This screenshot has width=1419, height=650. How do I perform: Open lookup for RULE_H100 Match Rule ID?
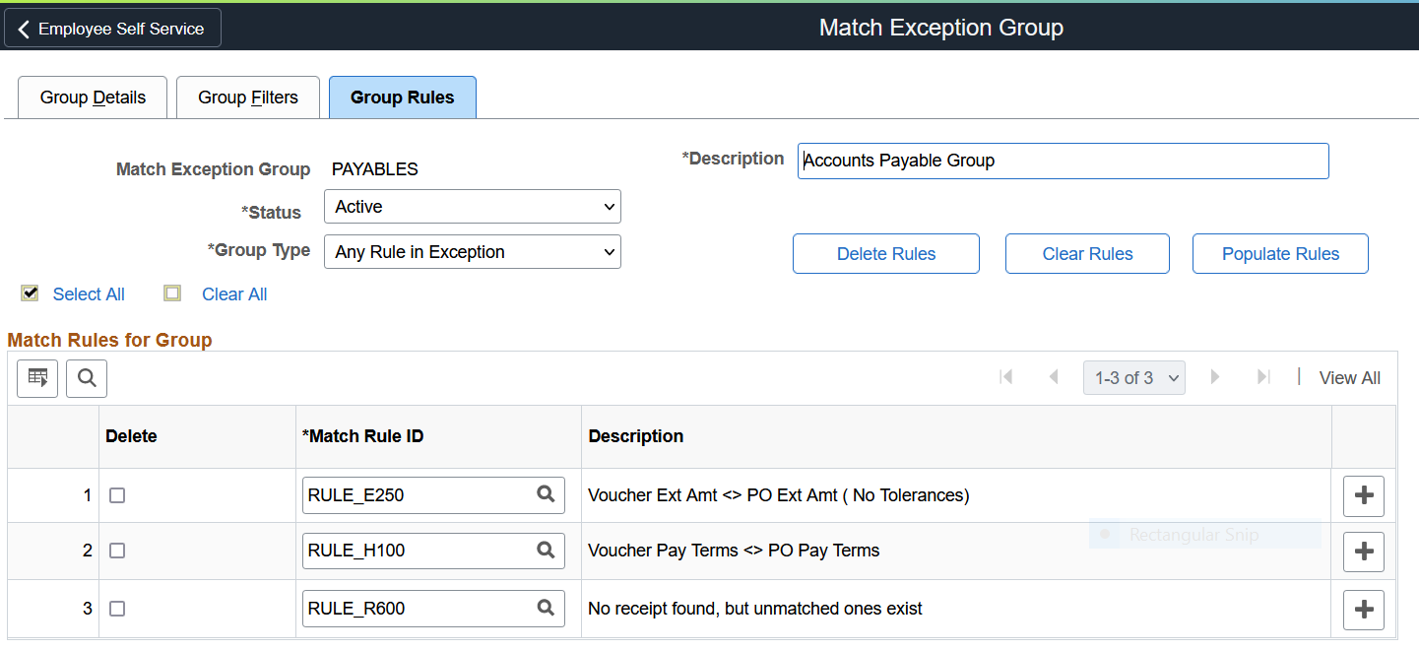(x=546, y=551)
